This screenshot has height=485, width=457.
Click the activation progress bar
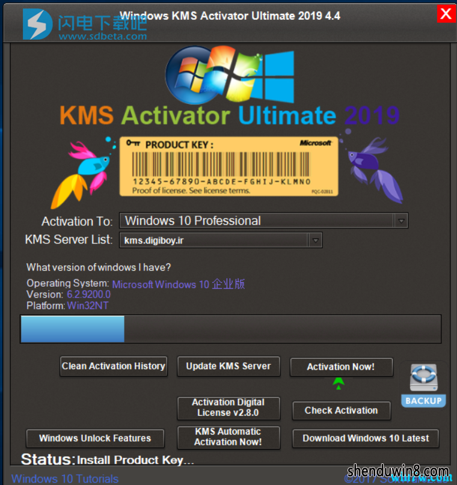point(230,329)
